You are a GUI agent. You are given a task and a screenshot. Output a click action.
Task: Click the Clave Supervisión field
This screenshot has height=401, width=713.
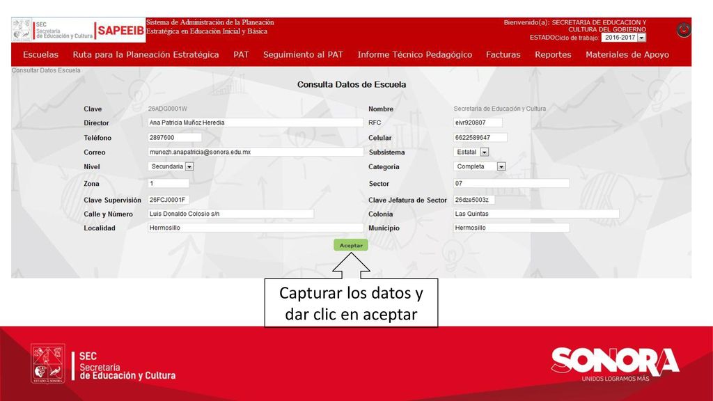point(169,200)
